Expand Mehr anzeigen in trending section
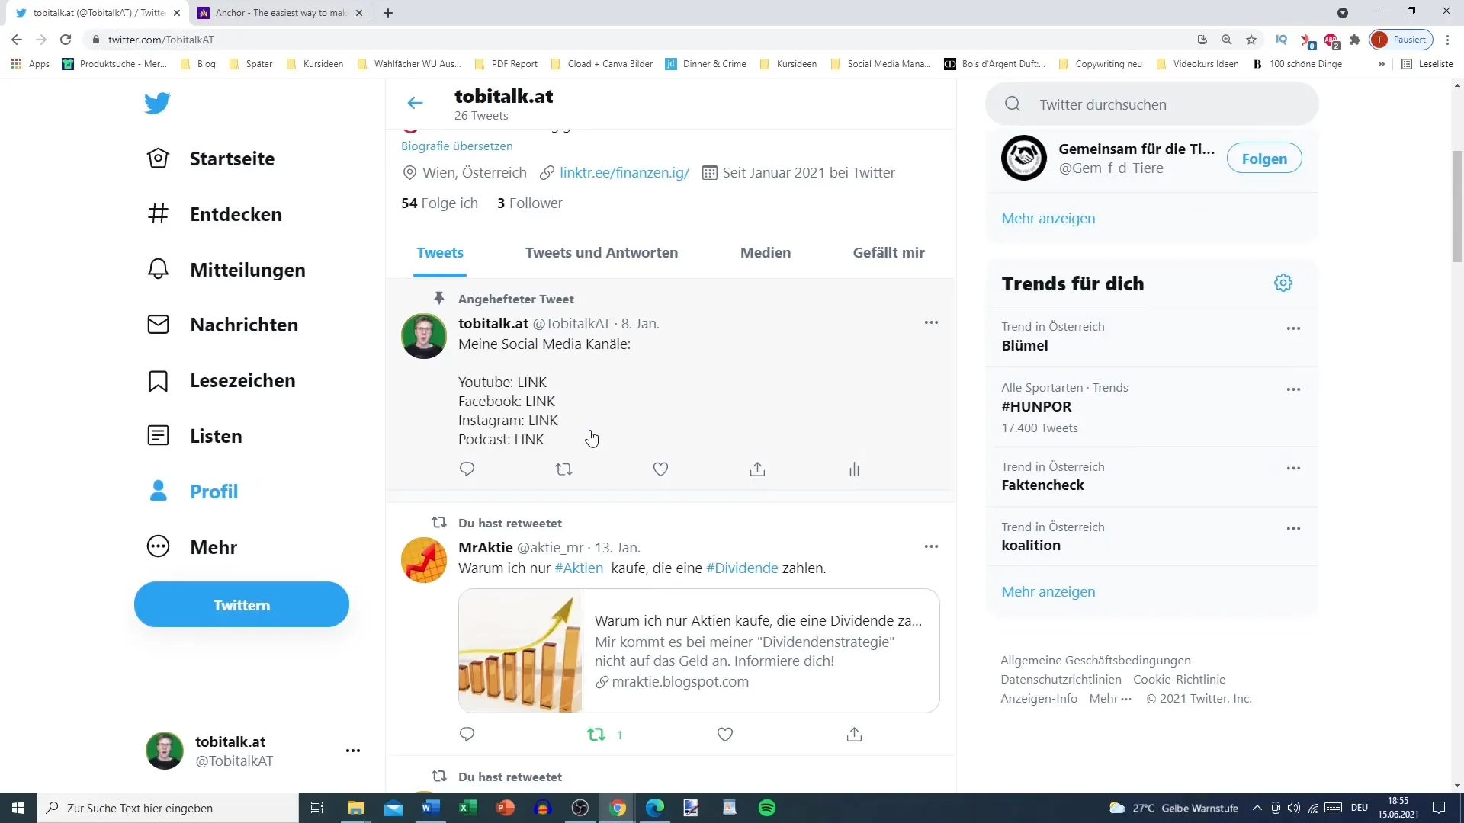The height and width of the screenshot is (823, 1464). click(x=1048, y=591)
